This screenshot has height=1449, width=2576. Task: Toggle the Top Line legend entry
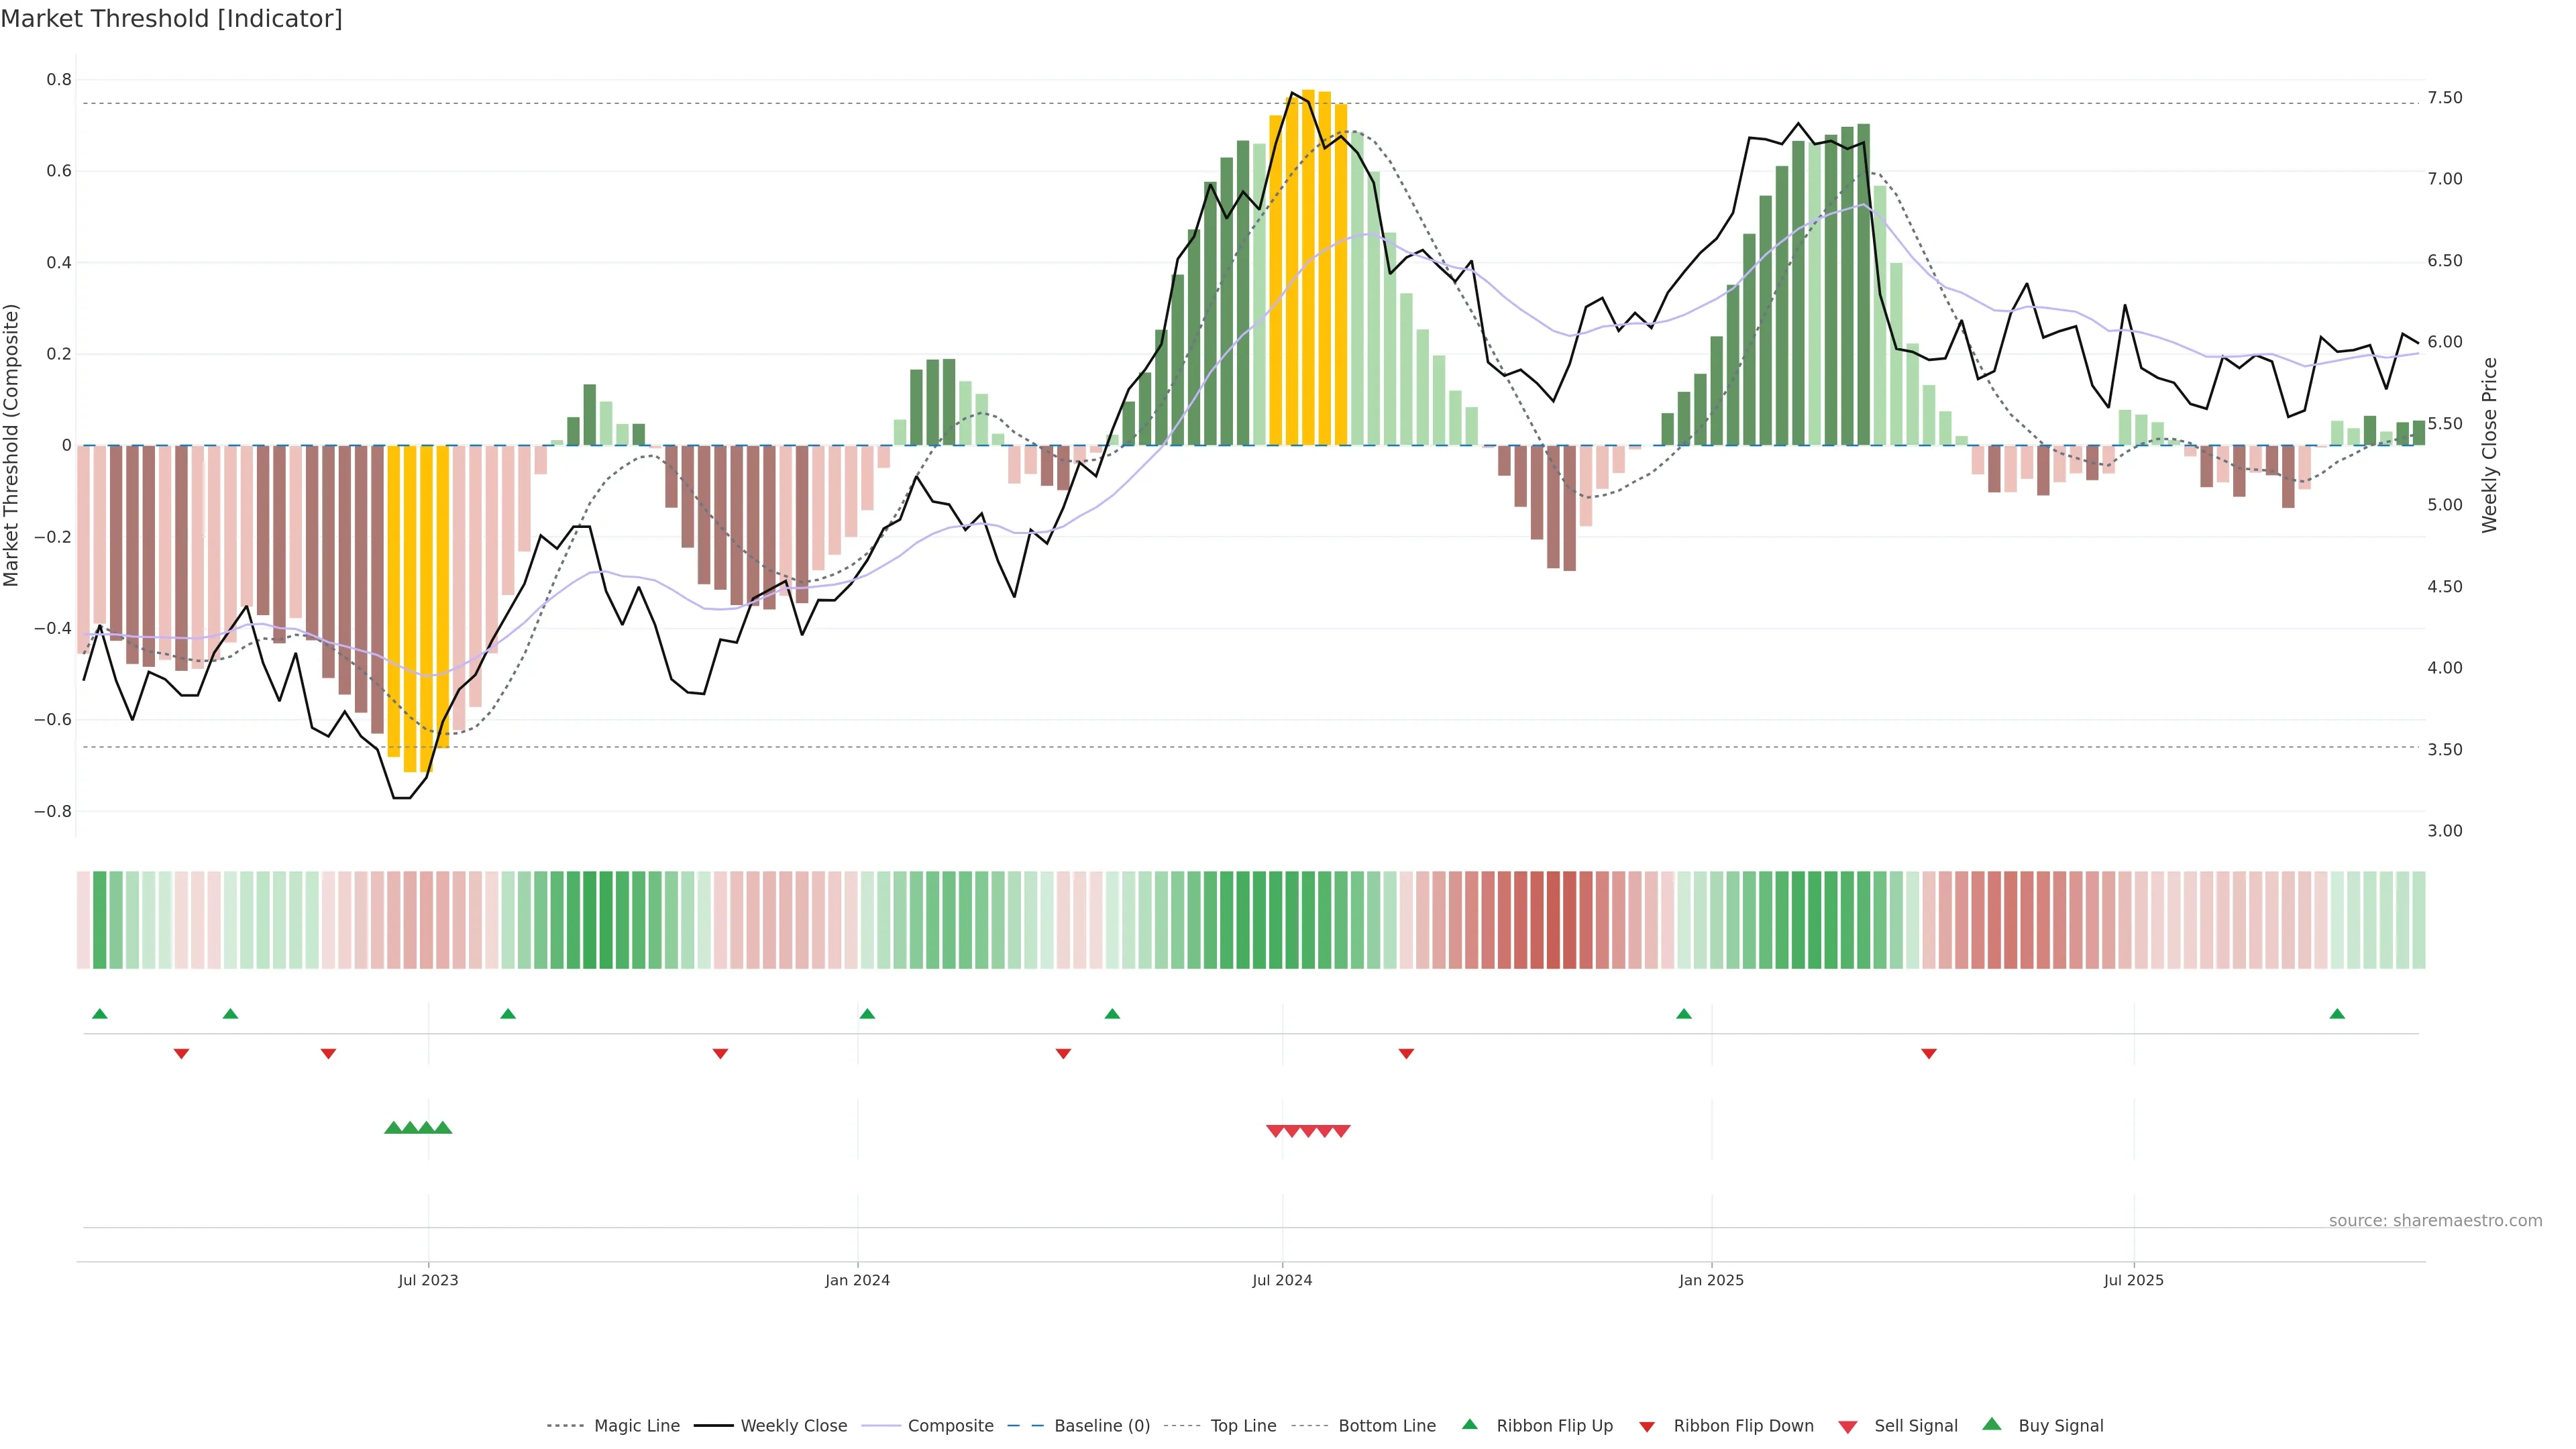pyautogui.click(x=1243, y=1426)
